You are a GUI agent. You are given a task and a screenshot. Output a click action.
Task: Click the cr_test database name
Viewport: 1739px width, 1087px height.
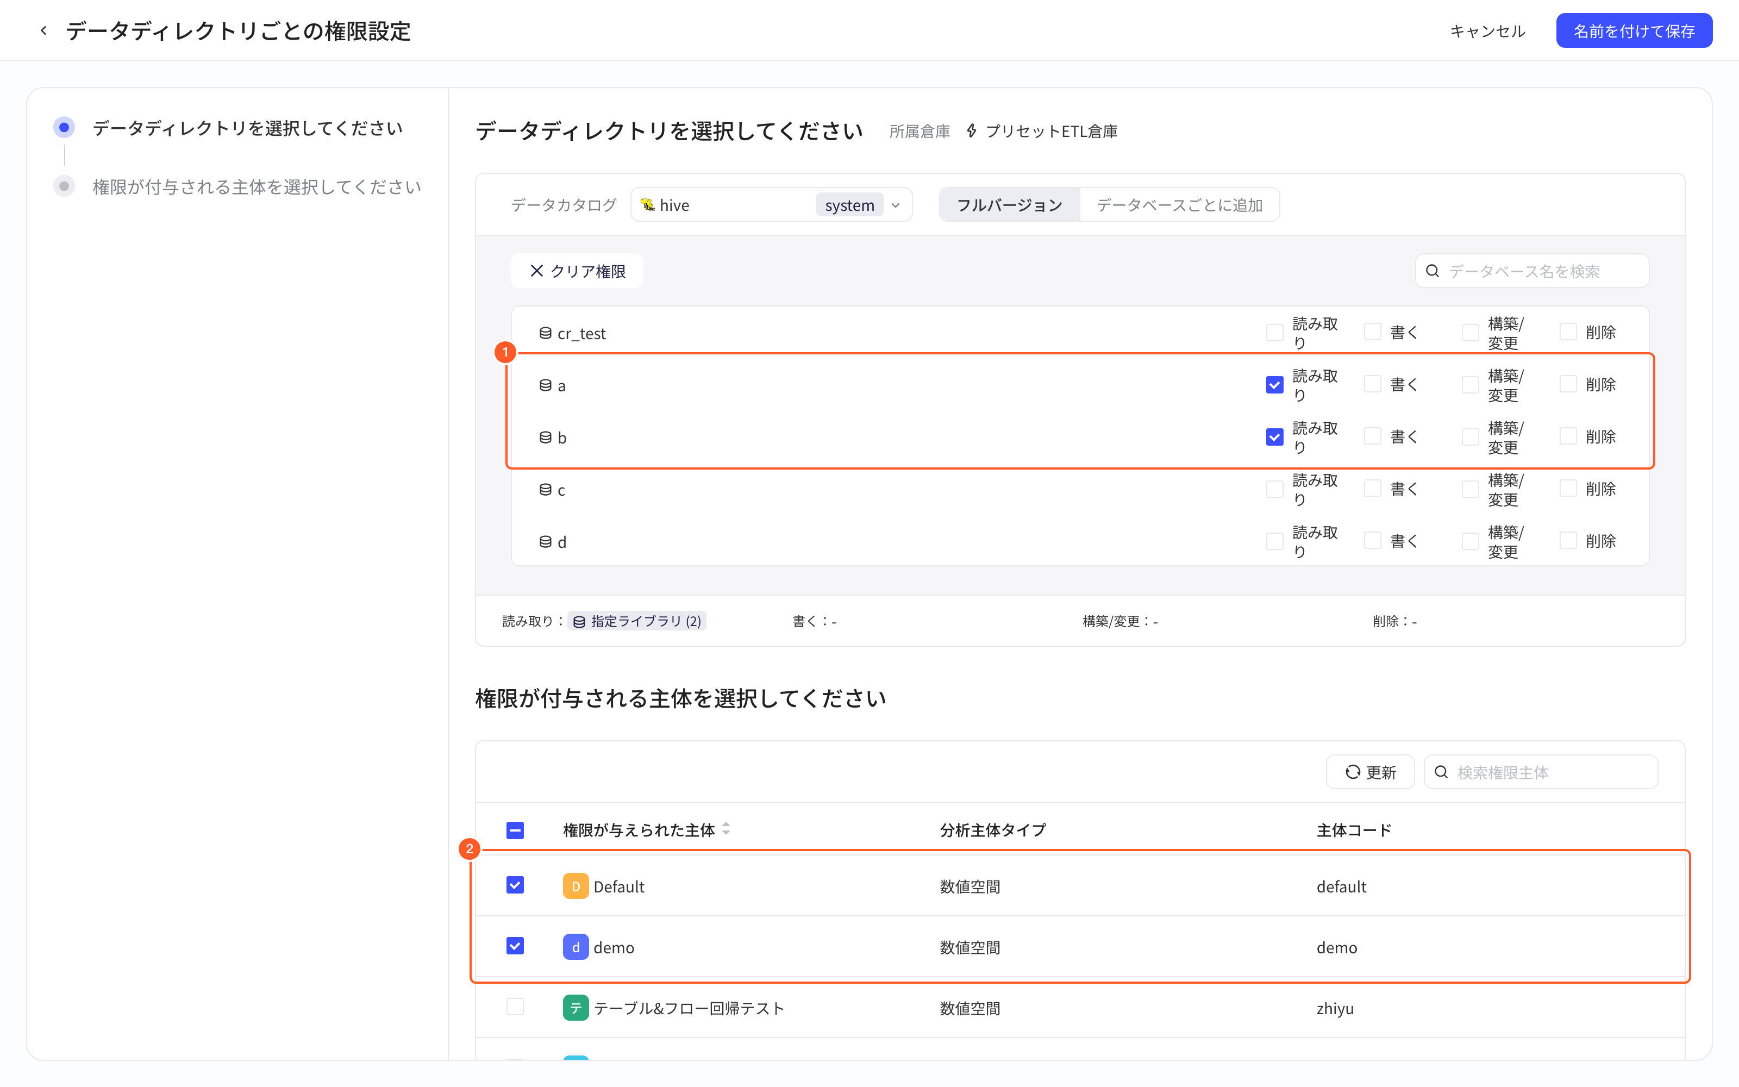click(581, 334)
